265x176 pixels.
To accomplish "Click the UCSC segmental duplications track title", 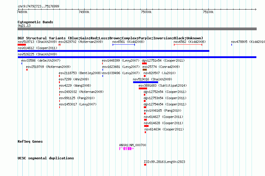I will (46, 158).
